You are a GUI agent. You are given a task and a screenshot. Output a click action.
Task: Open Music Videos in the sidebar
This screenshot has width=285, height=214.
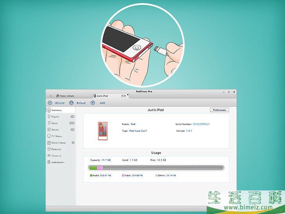(61, 143)
